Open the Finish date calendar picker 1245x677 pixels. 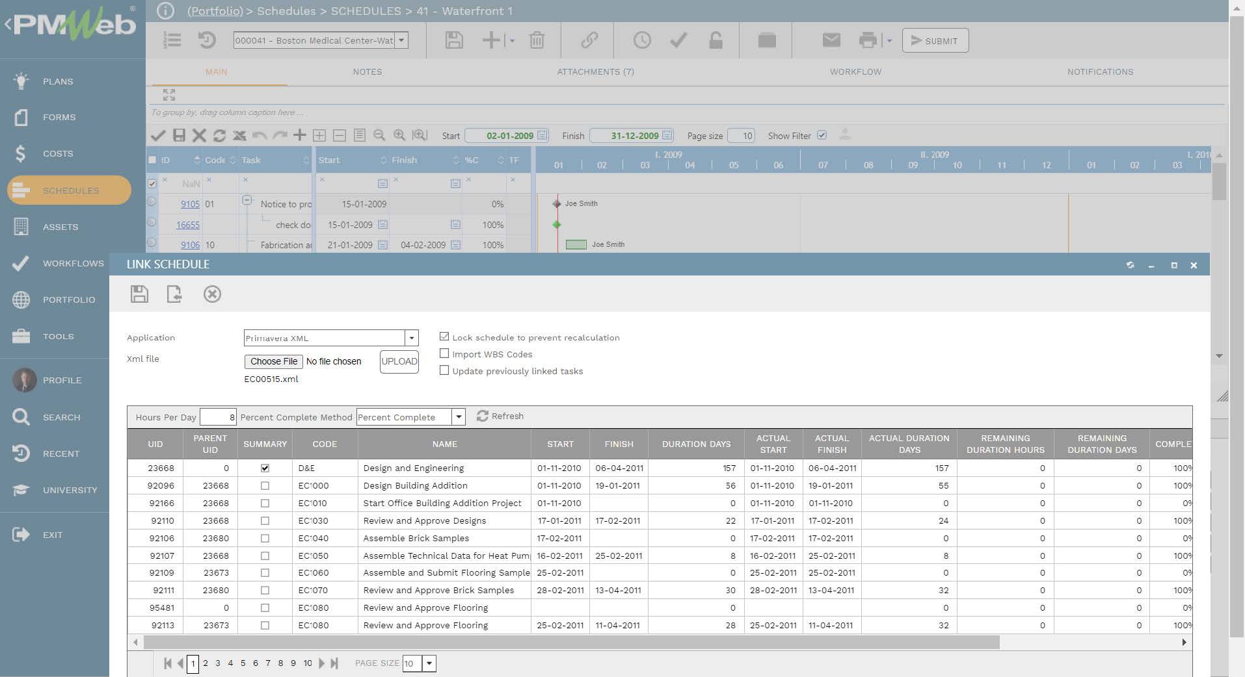pos(667,135)
